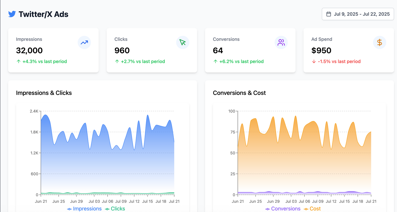397x212 pixels.
Task: Toggle the Conversions legend item
Action: tap(283, 209)
